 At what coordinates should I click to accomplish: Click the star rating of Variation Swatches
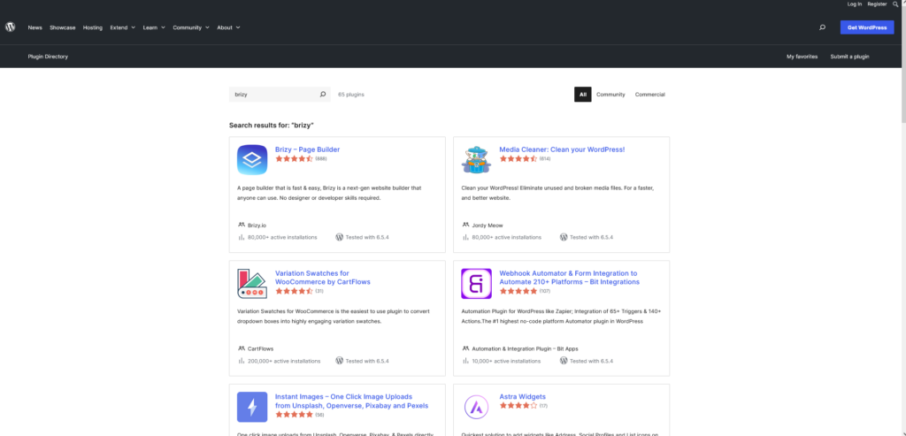tap(294, 290)
